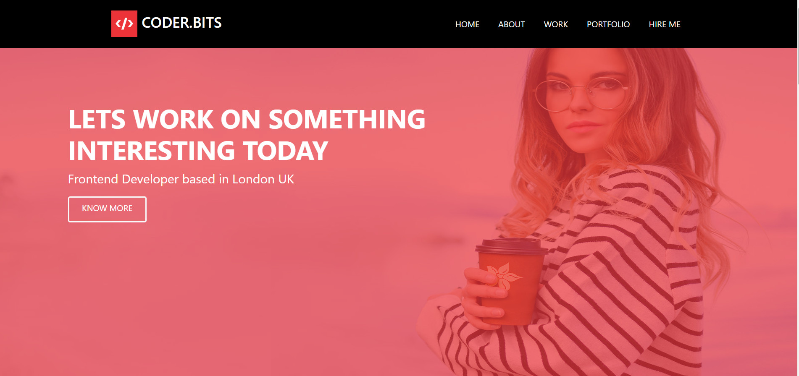This screenshot has height=376, width=799.
Task: Go to the HOME nav item
Action: click(x=467, y=24)
